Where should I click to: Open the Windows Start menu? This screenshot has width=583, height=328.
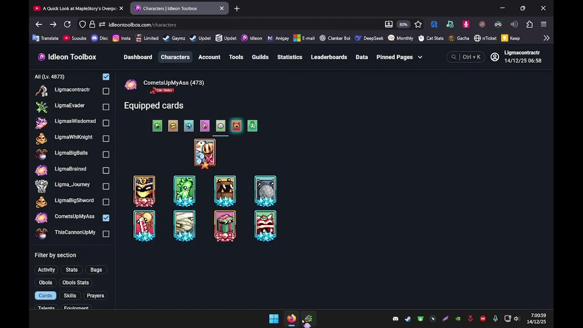(274, 319)
